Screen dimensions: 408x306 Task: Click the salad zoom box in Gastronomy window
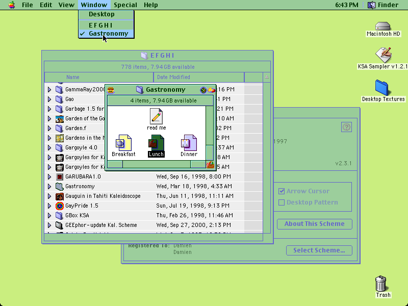tap(203, 90)
